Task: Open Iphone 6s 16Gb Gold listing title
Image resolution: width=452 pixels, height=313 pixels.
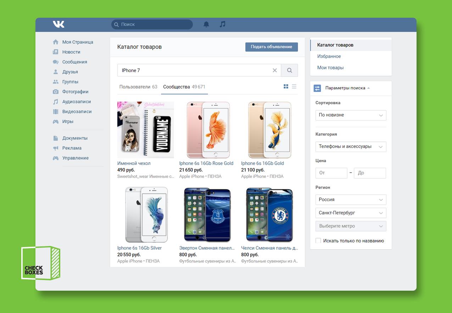Action: point(262,163)
